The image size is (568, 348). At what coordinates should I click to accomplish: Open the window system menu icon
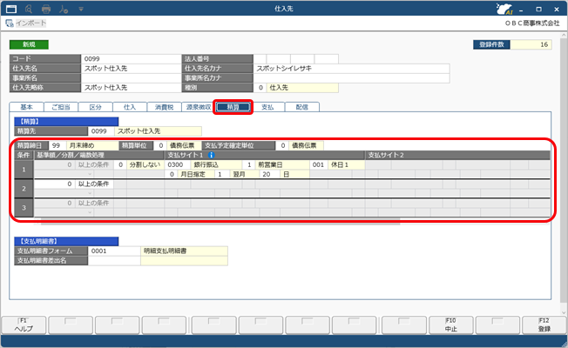(11, 9)
